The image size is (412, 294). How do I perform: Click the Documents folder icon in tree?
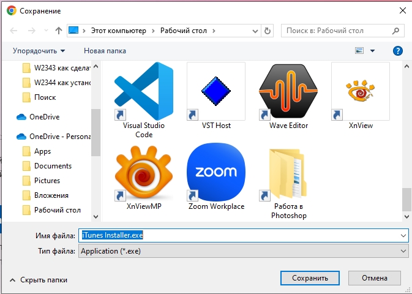(x=26, y=166)
